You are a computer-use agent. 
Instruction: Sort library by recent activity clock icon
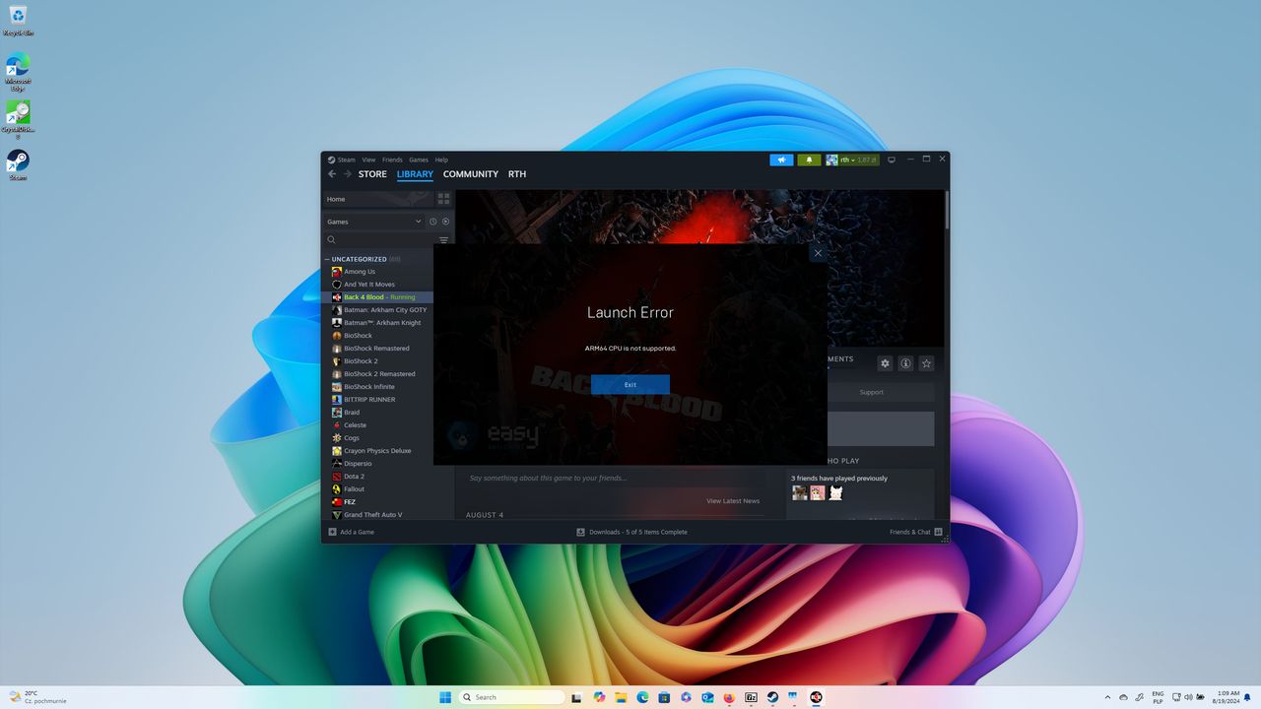432,222
